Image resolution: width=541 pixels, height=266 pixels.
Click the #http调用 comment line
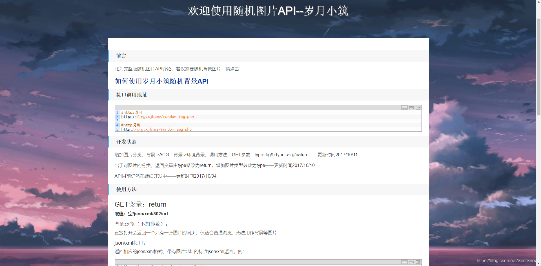pos(130,125)
